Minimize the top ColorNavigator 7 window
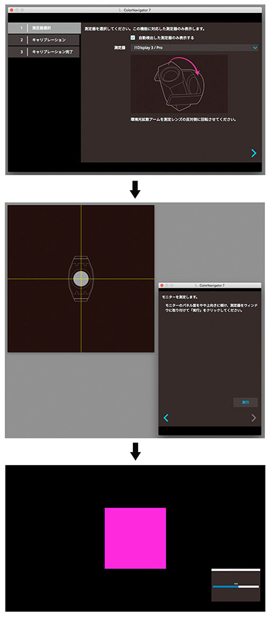The height and width of the screenshot is (617, 271). [18, 10]
